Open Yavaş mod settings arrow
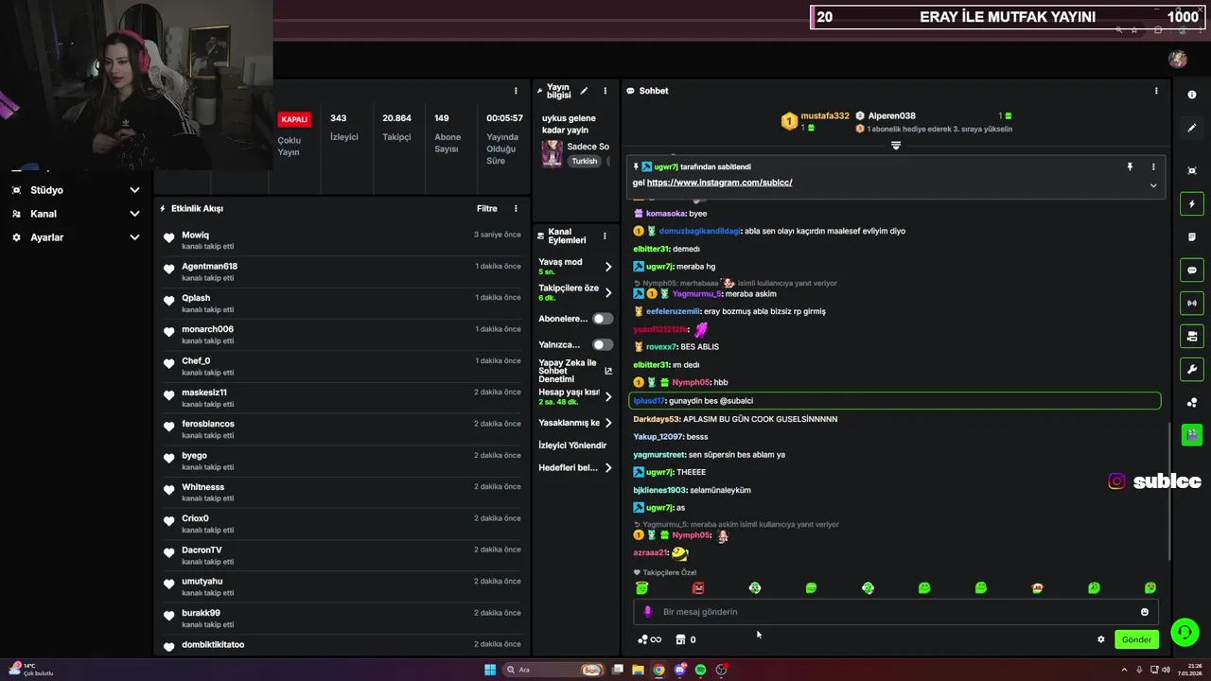The width and height of the screenshot is (1211, 681). [x=608, y=267]
